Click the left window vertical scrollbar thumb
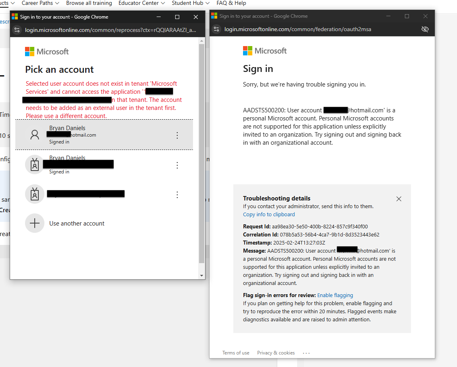Image resolution: width=457 pixels, height=367 pixels. coord(201,154)
